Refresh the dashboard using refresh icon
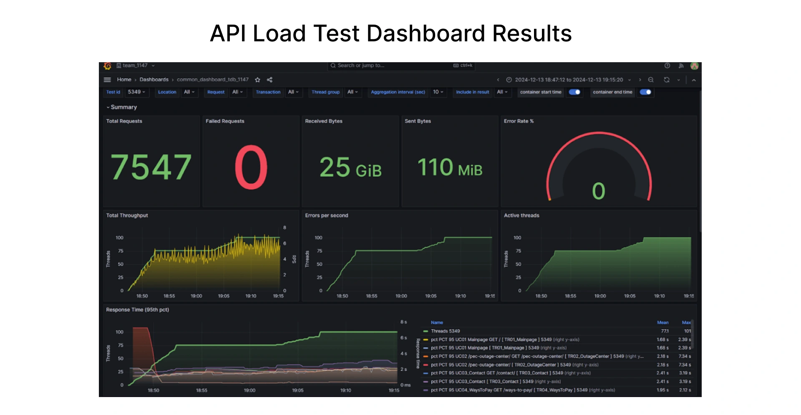 667,80
